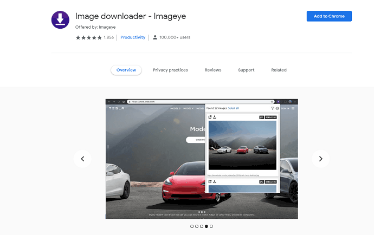
Task: Click the Imageye purple download logo
Action: [60, 20]
